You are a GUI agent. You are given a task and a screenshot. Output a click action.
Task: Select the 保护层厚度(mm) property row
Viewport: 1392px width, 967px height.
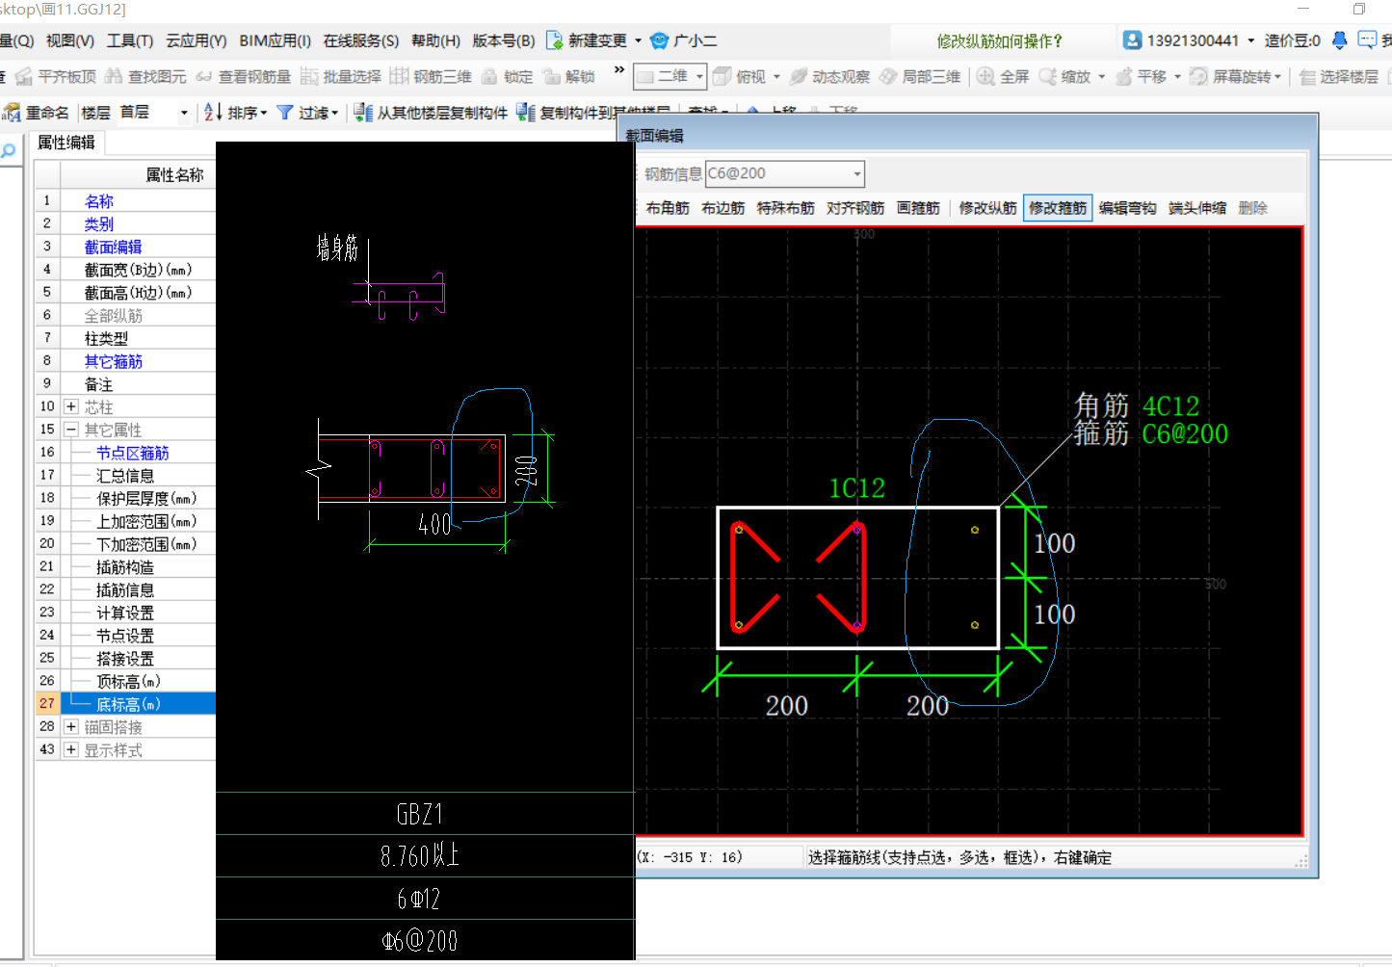pyautogui.click(x=125, y=498)
